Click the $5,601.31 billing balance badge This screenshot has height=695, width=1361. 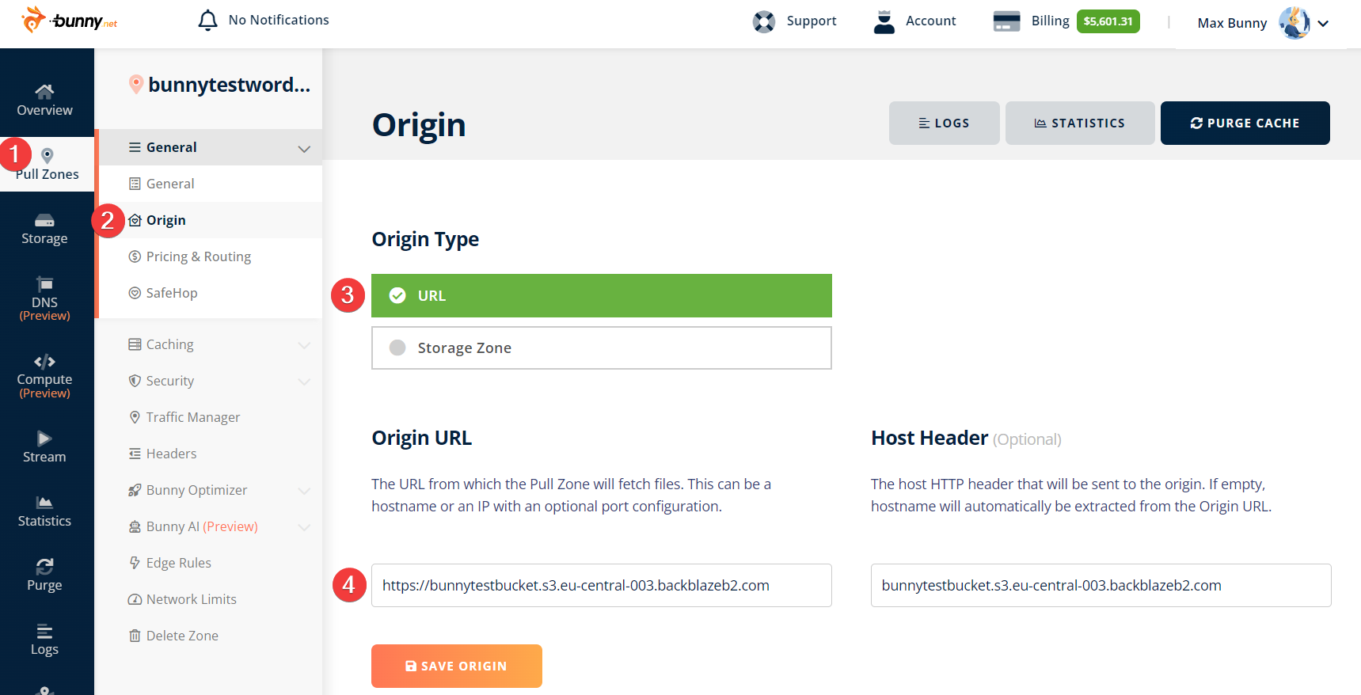[1108, 21]
